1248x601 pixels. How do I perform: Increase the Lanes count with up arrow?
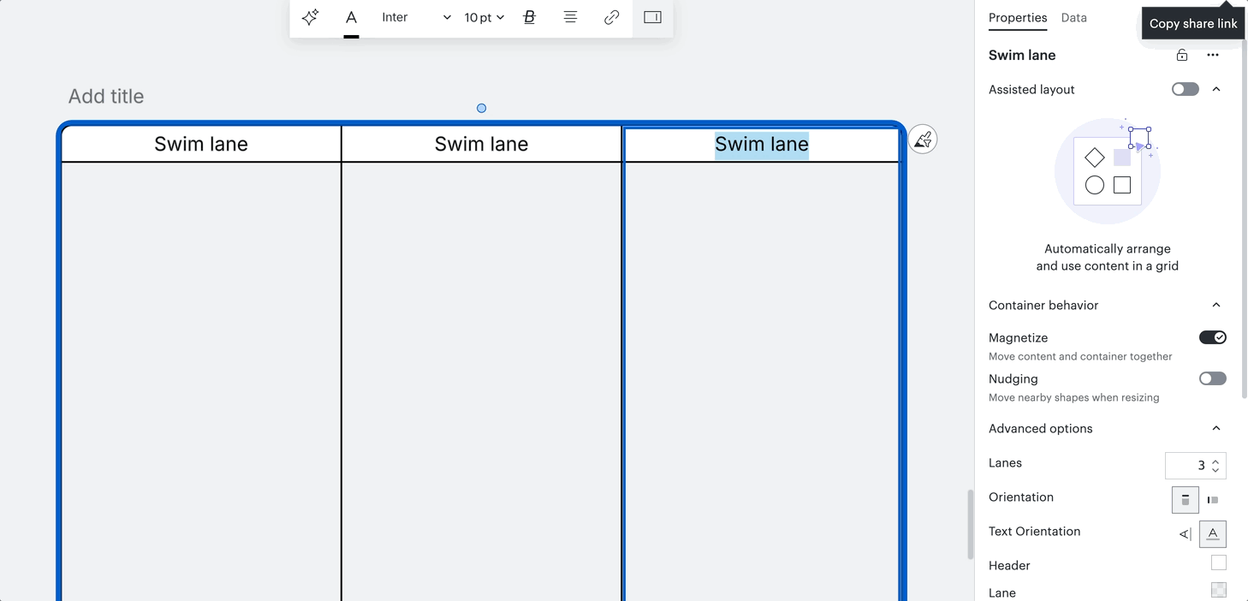[x=1215, y=461]
